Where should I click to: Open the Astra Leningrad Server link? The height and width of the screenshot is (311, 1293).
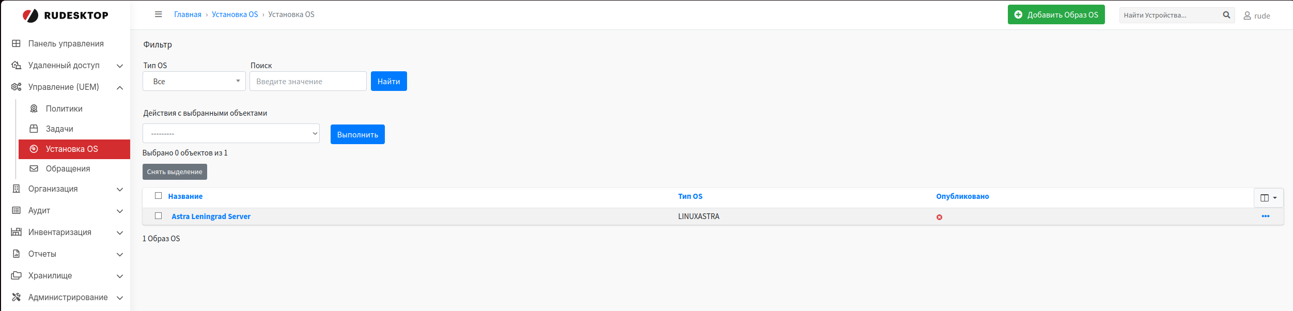(x=211, y=216)
